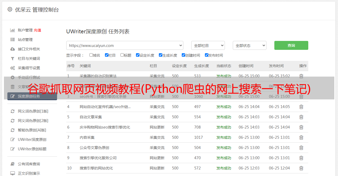This screenshot has width=338, height=176.
Task: Toggle the 标题 field checkbox
Action: coord(122,55)
